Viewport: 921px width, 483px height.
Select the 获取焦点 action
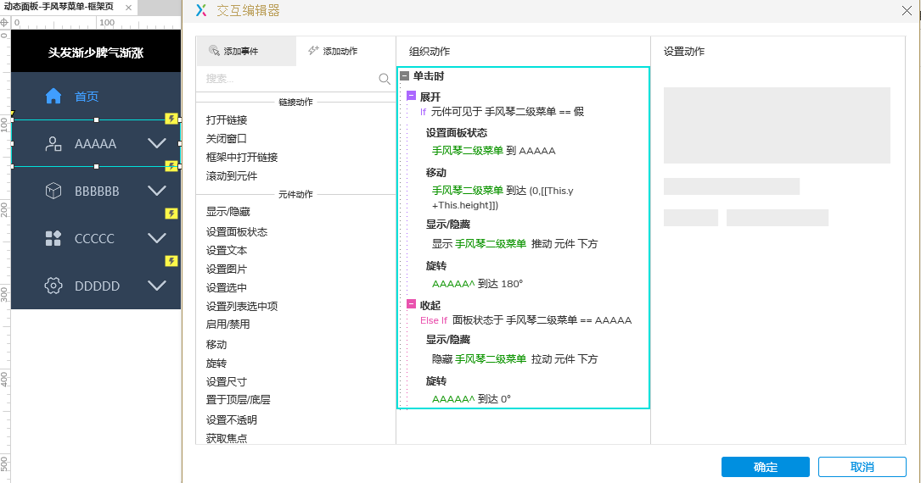227,438
